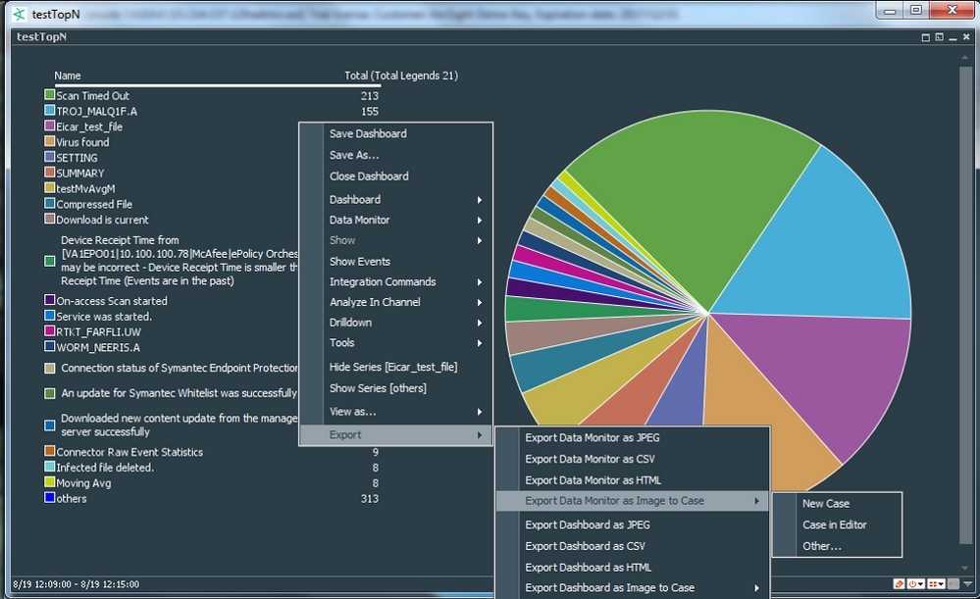Click the down-triangle expander at status bar end
980x599 pixels.
click(x=968, y=584)
